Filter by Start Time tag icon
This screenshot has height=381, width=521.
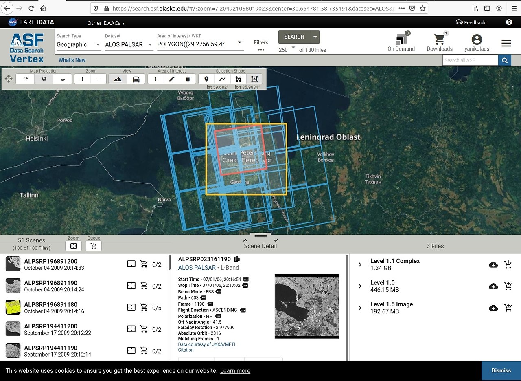coord(245,280)
